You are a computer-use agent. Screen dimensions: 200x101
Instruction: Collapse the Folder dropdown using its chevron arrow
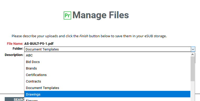[x=193, y=49]
